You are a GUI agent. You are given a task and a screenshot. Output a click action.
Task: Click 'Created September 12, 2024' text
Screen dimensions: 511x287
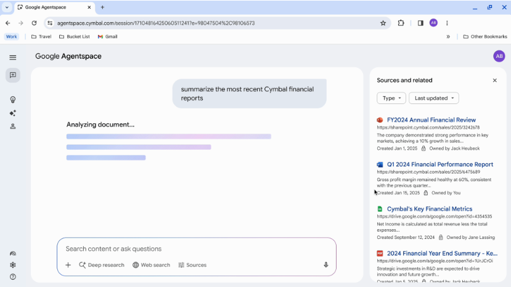[406, 238]
